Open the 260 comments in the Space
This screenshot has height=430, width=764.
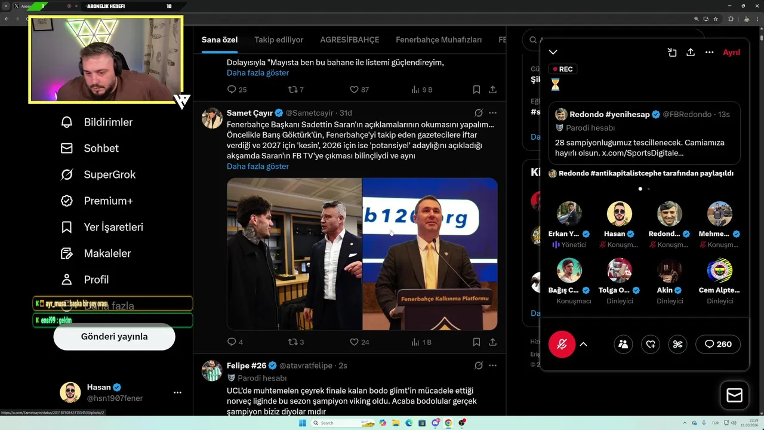click(x=718, y=344)
